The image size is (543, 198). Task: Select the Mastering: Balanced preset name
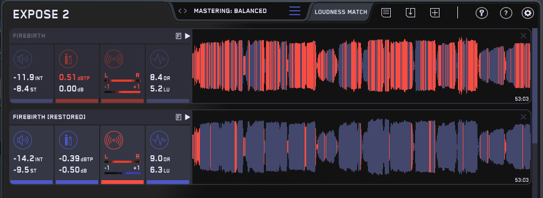point(230,11)
